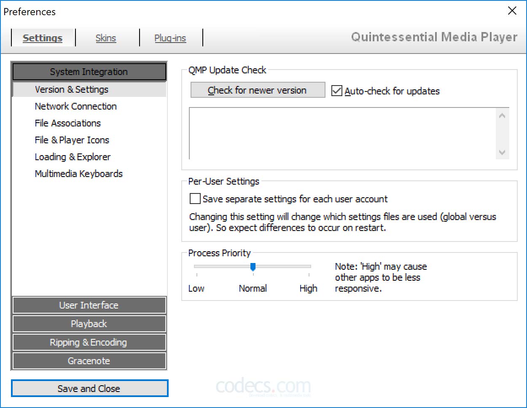Click the 'Normal' priority label
The width and height of the screenshot is (527, 408).
(x=253, y=288)
